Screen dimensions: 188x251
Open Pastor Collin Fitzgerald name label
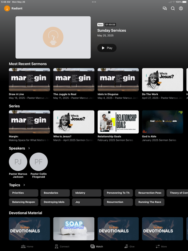39,175
